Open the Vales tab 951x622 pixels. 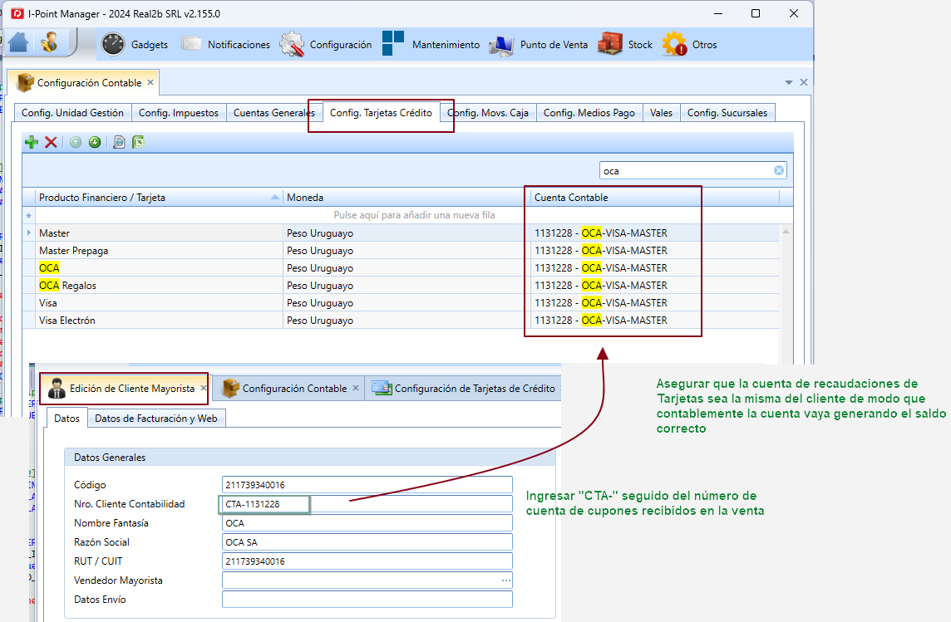pyautogui.click(x=661, y=113)
